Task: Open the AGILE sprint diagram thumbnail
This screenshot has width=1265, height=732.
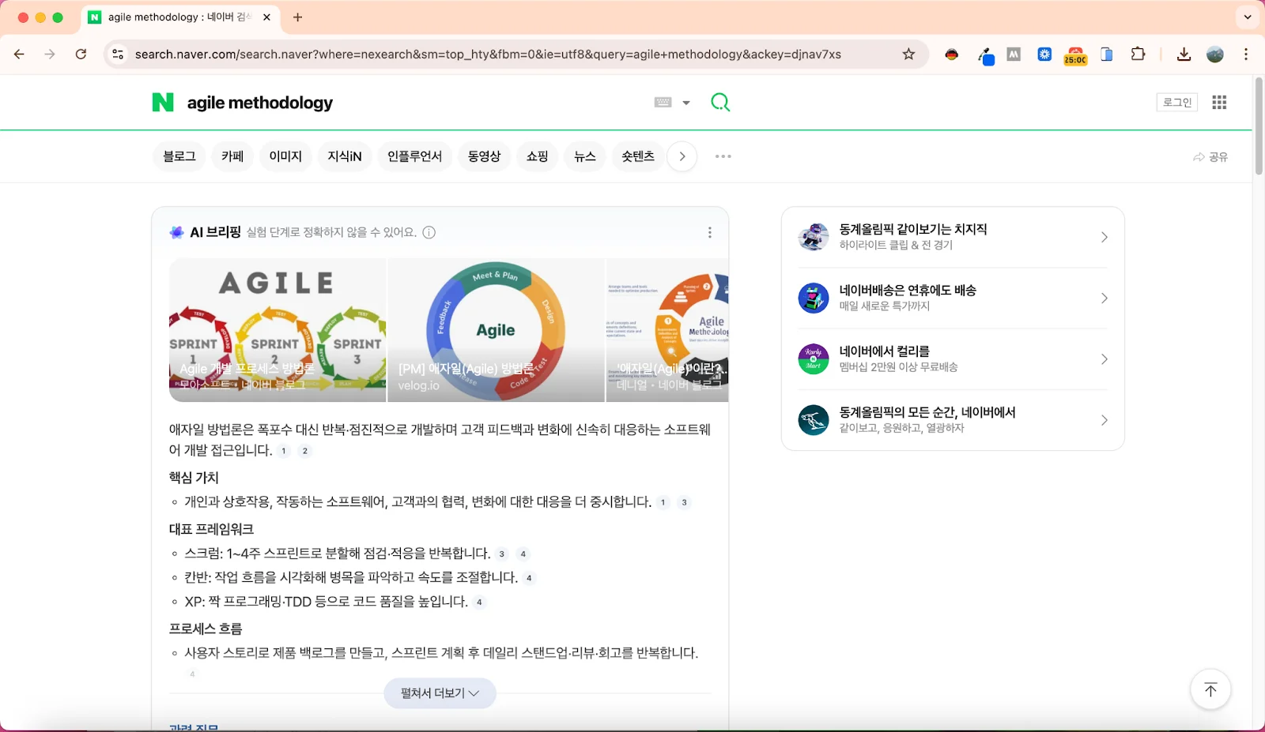Action: 278,330
